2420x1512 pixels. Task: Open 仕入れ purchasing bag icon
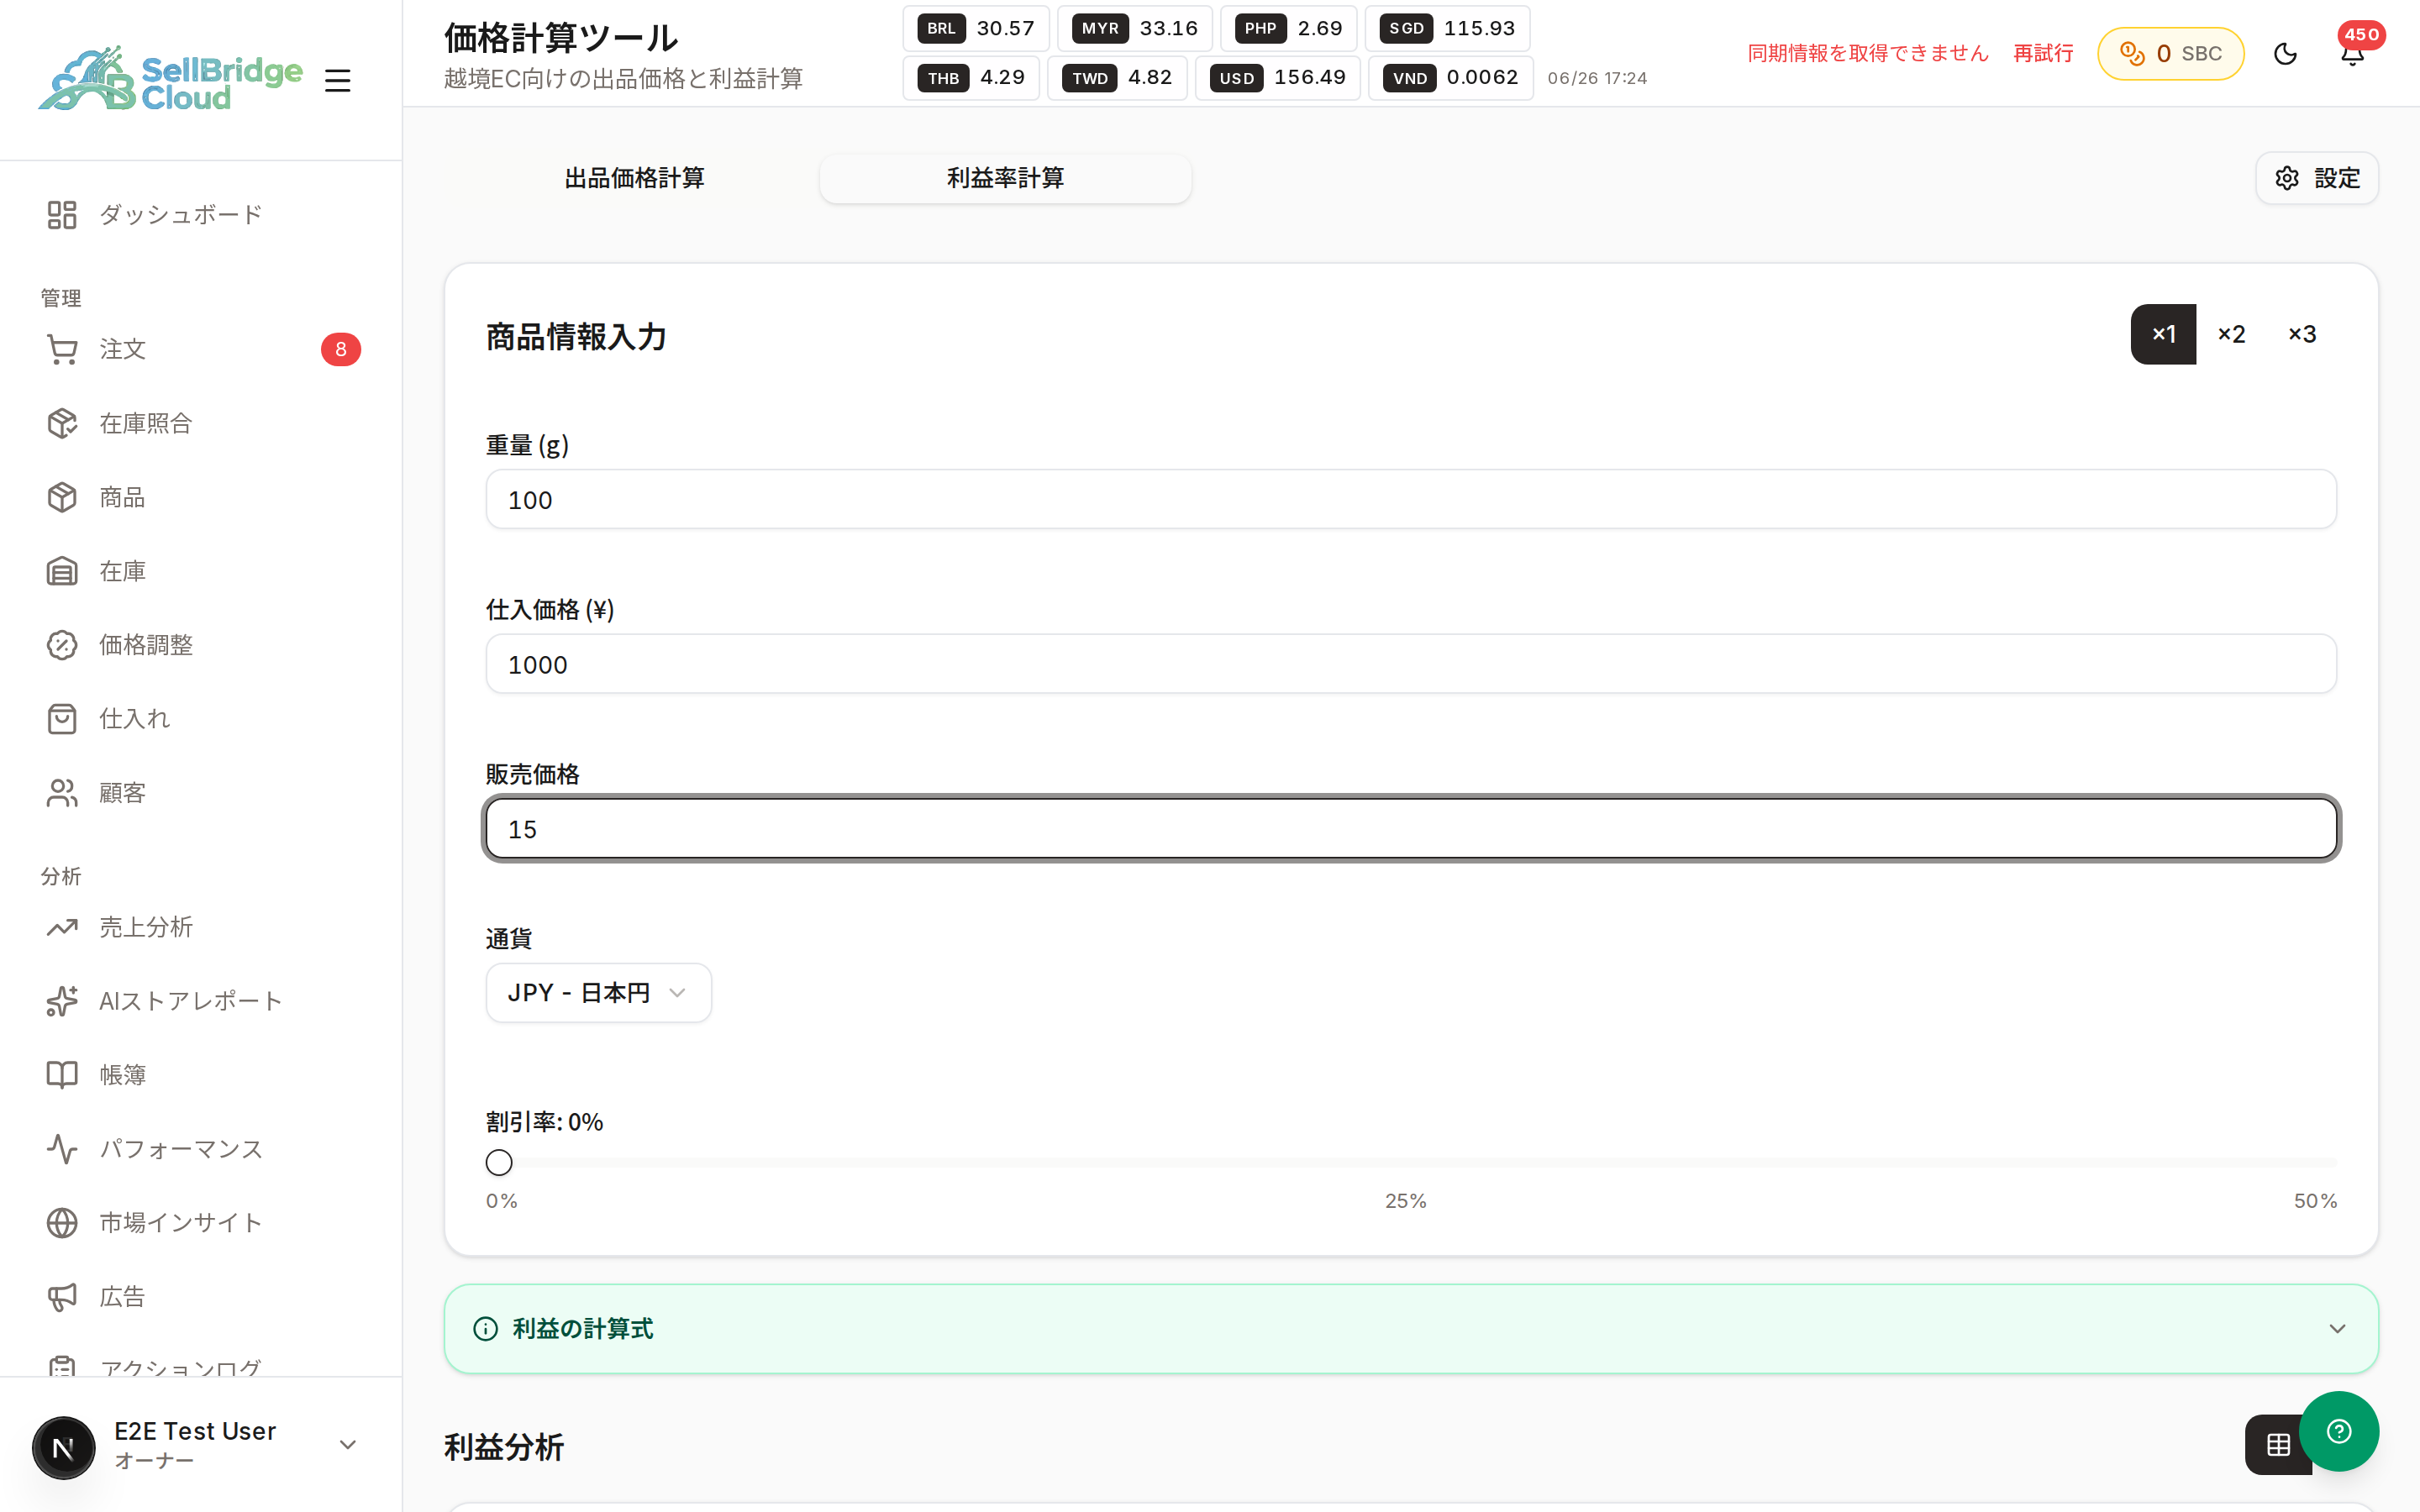pos(62,719)
